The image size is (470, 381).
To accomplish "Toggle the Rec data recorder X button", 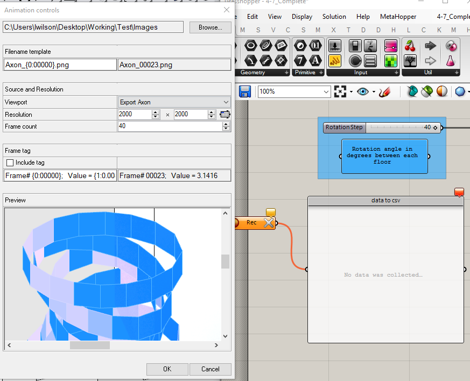I will tap(269, 223).
